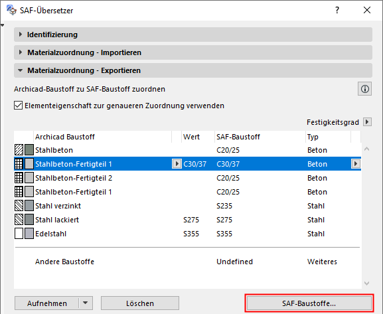
Task: Select the Edelstahl row
Action: (x=187, y=234)
